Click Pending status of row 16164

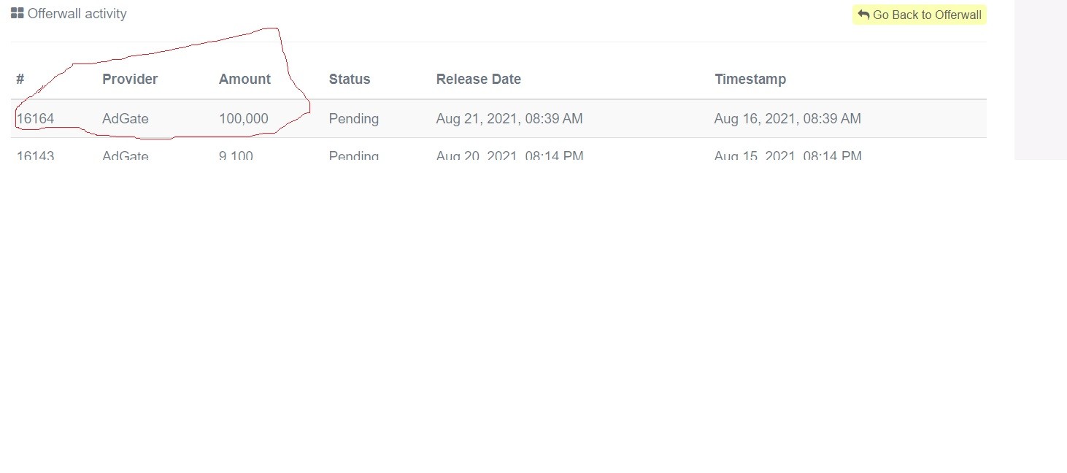pyautogui.click(x=354, y=118)
